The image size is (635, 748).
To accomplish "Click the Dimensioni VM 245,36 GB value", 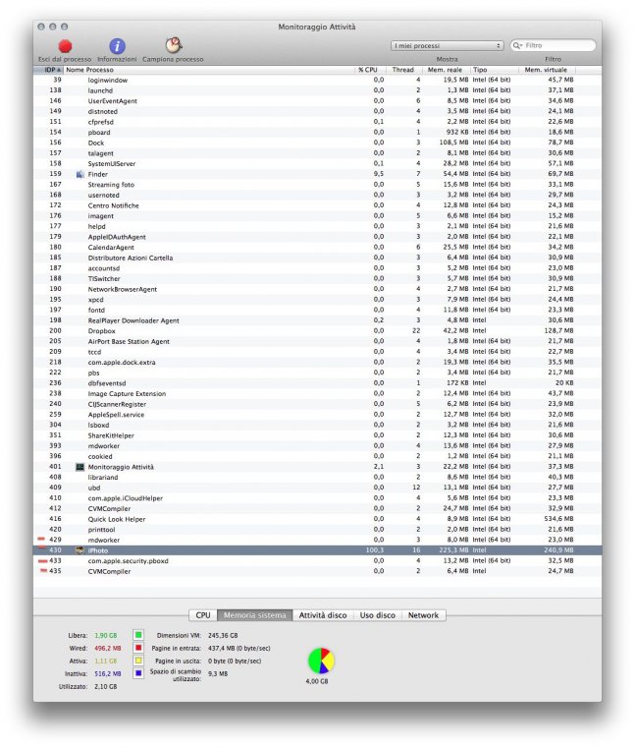I will 223,635.
